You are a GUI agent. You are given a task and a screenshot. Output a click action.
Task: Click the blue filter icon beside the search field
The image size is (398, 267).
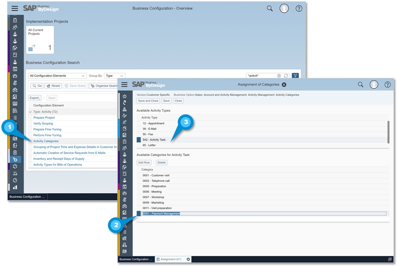point(295,76)
